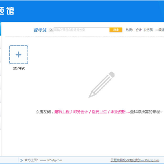
Task: Click the magnifier icon beside the search box
Action: pyautogui.click(x=51, y=30)
